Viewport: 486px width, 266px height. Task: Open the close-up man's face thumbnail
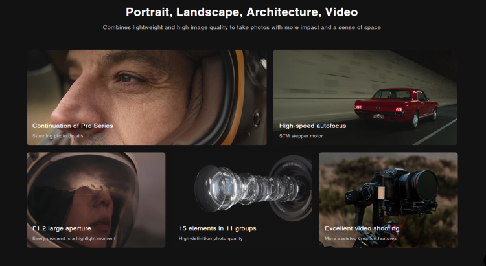point(130,84)
